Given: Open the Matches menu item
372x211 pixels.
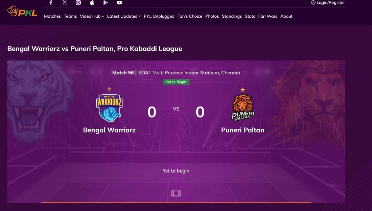Looking at the screenshot, I should coord(52,16).
